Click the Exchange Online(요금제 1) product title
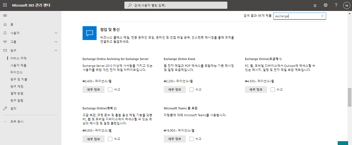Viewport: 352px width, 145px height. [x=263, y=59]
